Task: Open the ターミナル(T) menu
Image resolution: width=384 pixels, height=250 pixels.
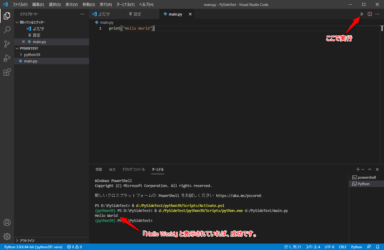Action: (125, 4)
